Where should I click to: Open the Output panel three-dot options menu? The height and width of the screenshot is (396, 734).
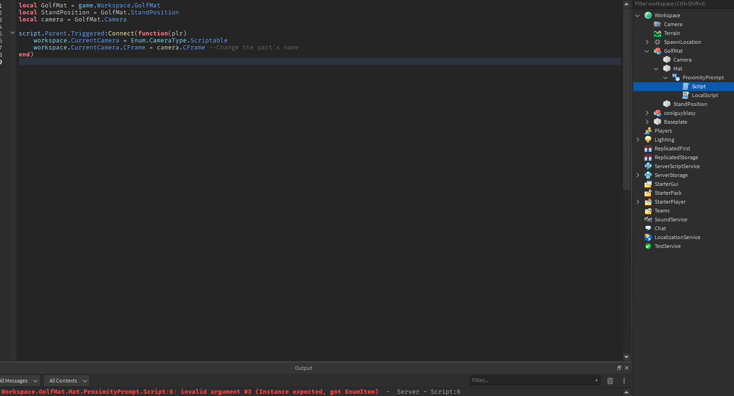pyautogui.click(x=624, y=381)
